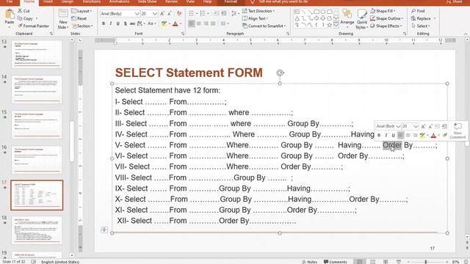
Task: Open Select menu in Editing group
Action: pyautogui.click(x=421, y=26)
